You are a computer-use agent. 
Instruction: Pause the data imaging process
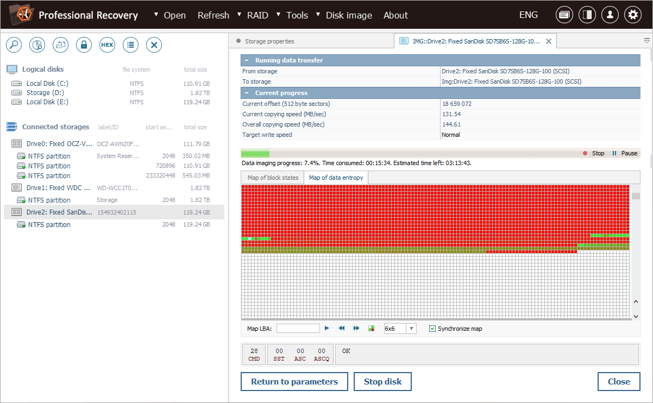tap(624, 153)
